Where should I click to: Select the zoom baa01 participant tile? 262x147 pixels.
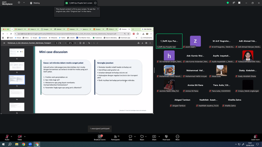click(195, 41)
